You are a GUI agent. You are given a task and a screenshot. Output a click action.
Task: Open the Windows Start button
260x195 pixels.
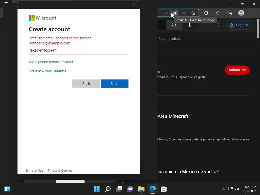coord(96,189)
